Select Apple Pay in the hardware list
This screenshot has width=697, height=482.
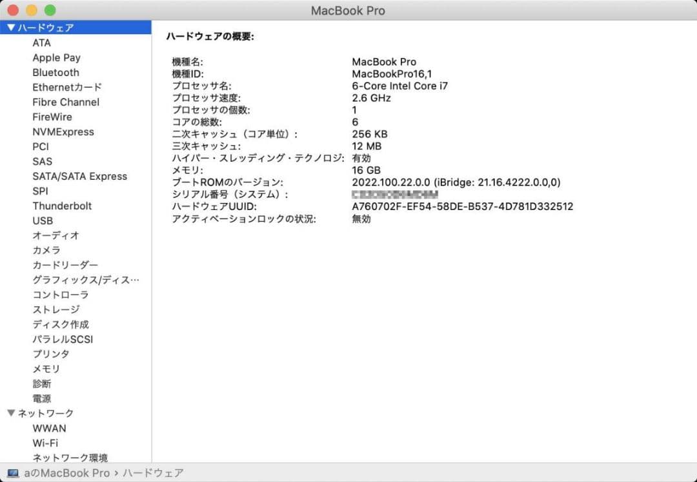coord(56,57)
